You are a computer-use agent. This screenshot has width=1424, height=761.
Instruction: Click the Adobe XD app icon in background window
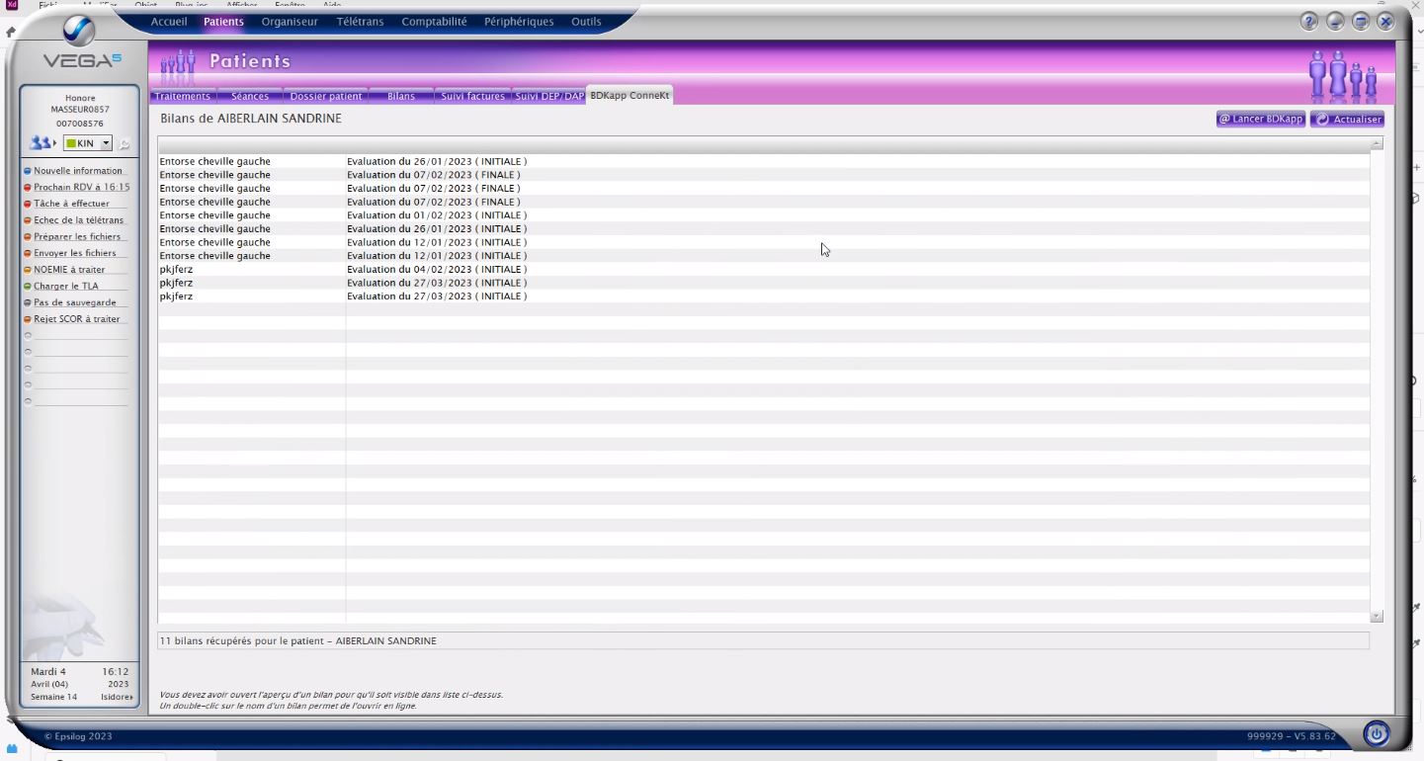[x=12, y=5]
